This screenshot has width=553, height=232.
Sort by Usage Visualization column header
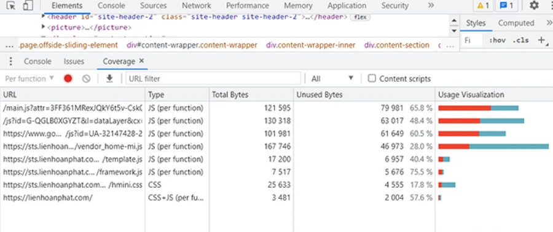click(494, 95)
